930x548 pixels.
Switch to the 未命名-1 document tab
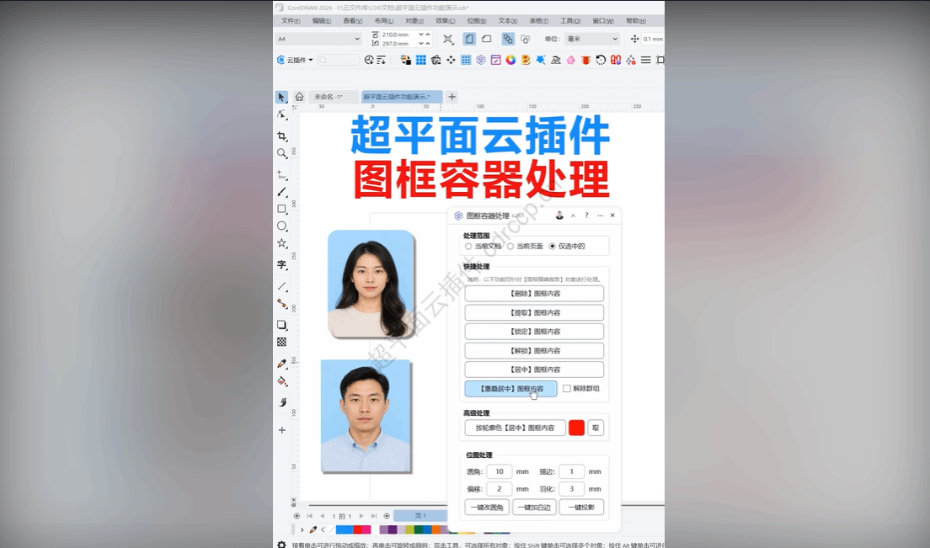(x=334, y=97)
